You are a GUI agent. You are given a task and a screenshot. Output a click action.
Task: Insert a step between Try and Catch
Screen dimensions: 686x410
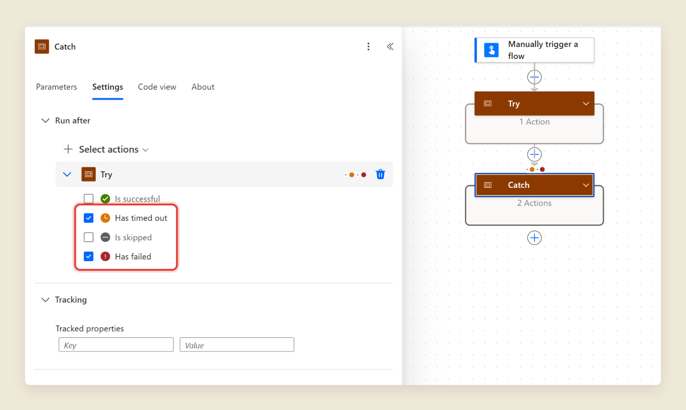point(534,154)
